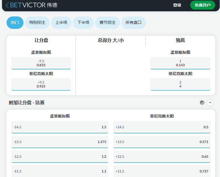220x177 pixels.
Task: Open the 上半场 tab
Action: click(61, 23)
